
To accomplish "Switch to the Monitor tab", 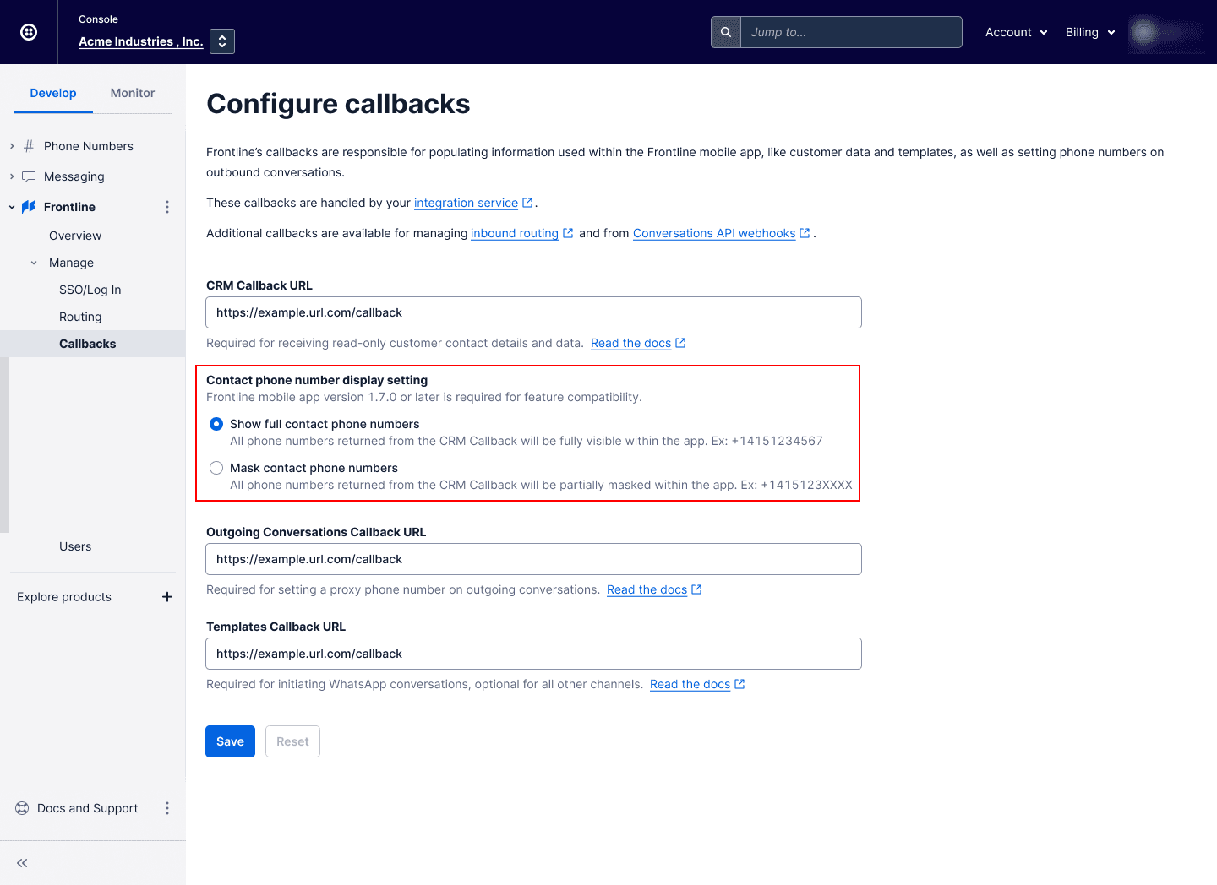I will click(132, 93).
